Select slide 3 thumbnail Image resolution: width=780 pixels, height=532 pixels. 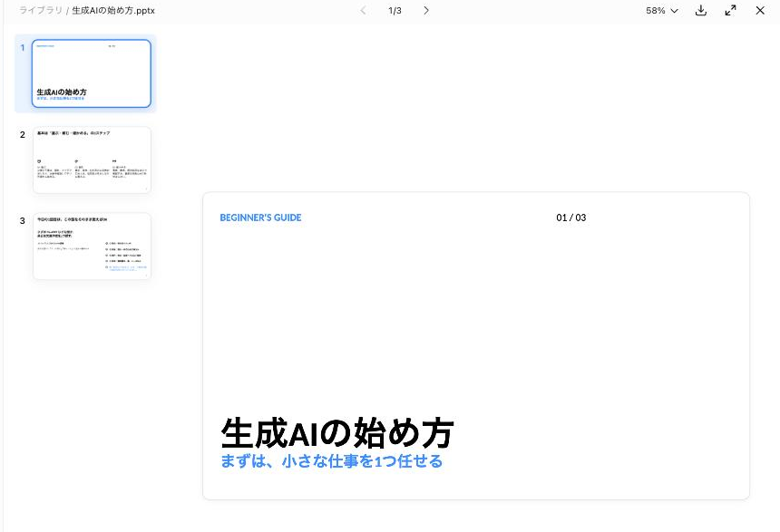(92, 247)
